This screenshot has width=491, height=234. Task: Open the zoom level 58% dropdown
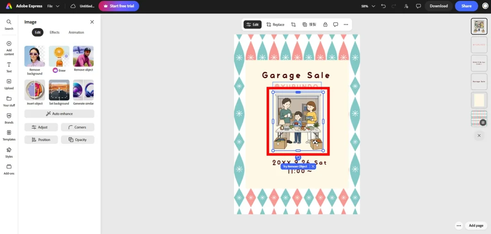tap(368, 6)
